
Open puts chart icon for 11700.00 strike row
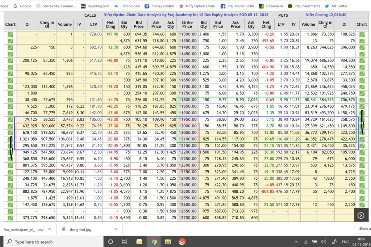tap(362, 87)
